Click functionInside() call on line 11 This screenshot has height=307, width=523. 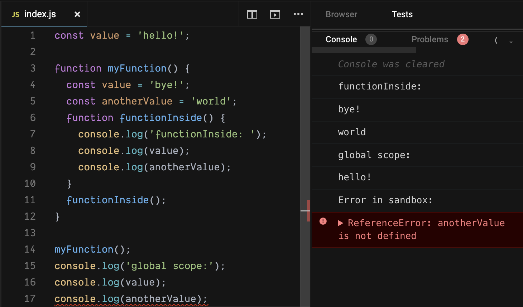pyautogui.click(x=116, y=200)
